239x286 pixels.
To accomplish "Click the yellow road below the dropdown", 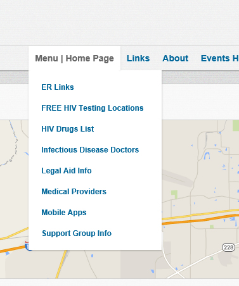I will [x=61, y=264].
